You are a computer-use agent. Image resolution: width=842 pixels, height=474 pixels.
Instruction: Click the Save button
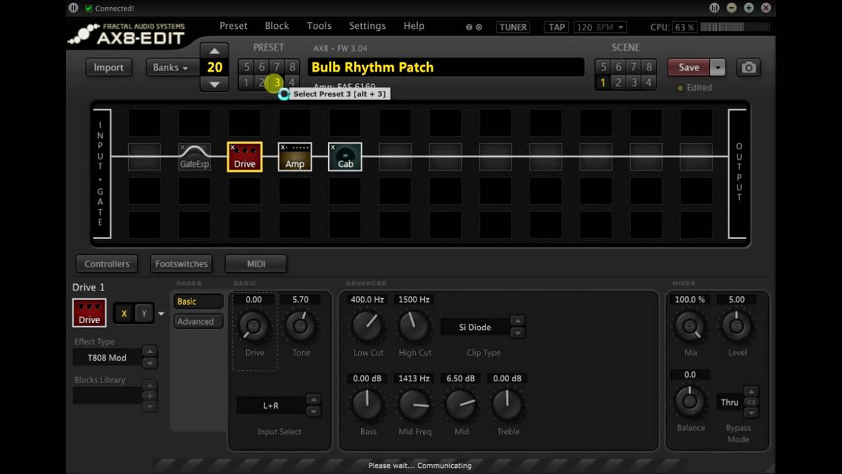pos(689,67)
